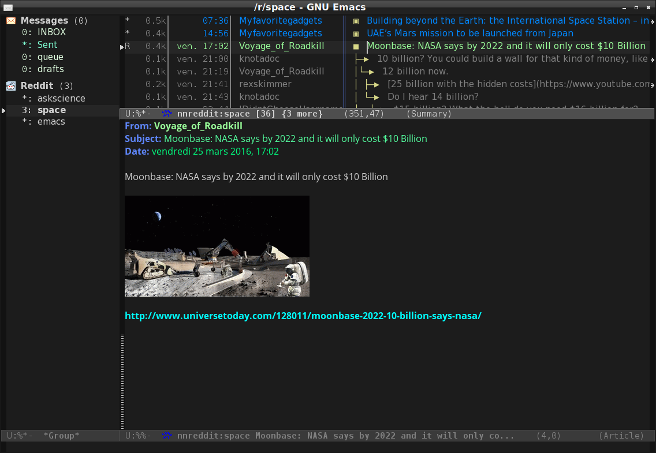Click the From header Voyage_of_Roadkill
The width and height of the screenshot is (656, 453).
coord(198,126)
